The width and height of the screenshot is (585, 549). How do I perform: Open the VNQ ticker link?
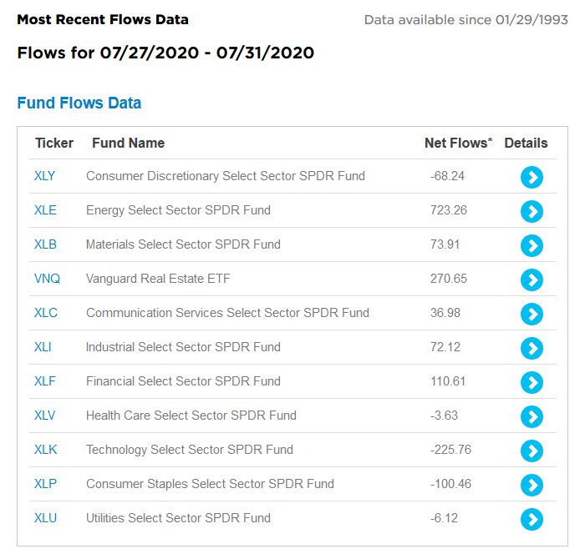coord(47,279)
